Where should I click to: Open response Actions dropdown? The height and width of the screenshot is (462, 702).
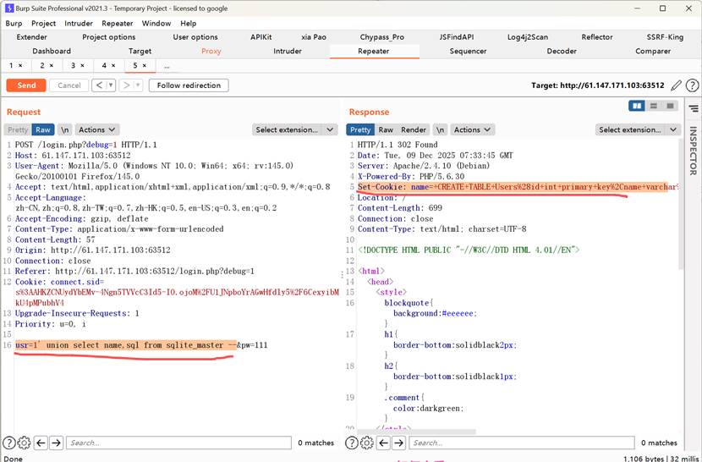click(x=472, y=129)
